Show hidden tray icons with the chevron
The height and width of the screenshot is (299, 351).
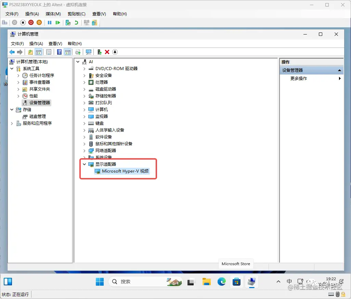tap(278, 282)
